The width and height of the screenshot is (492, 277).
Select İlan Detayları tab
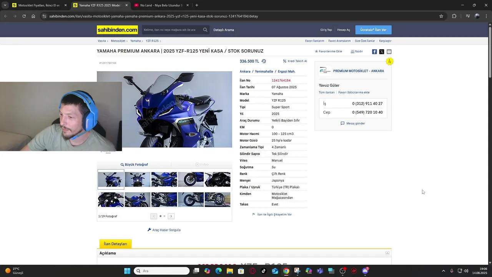[115, 244]
